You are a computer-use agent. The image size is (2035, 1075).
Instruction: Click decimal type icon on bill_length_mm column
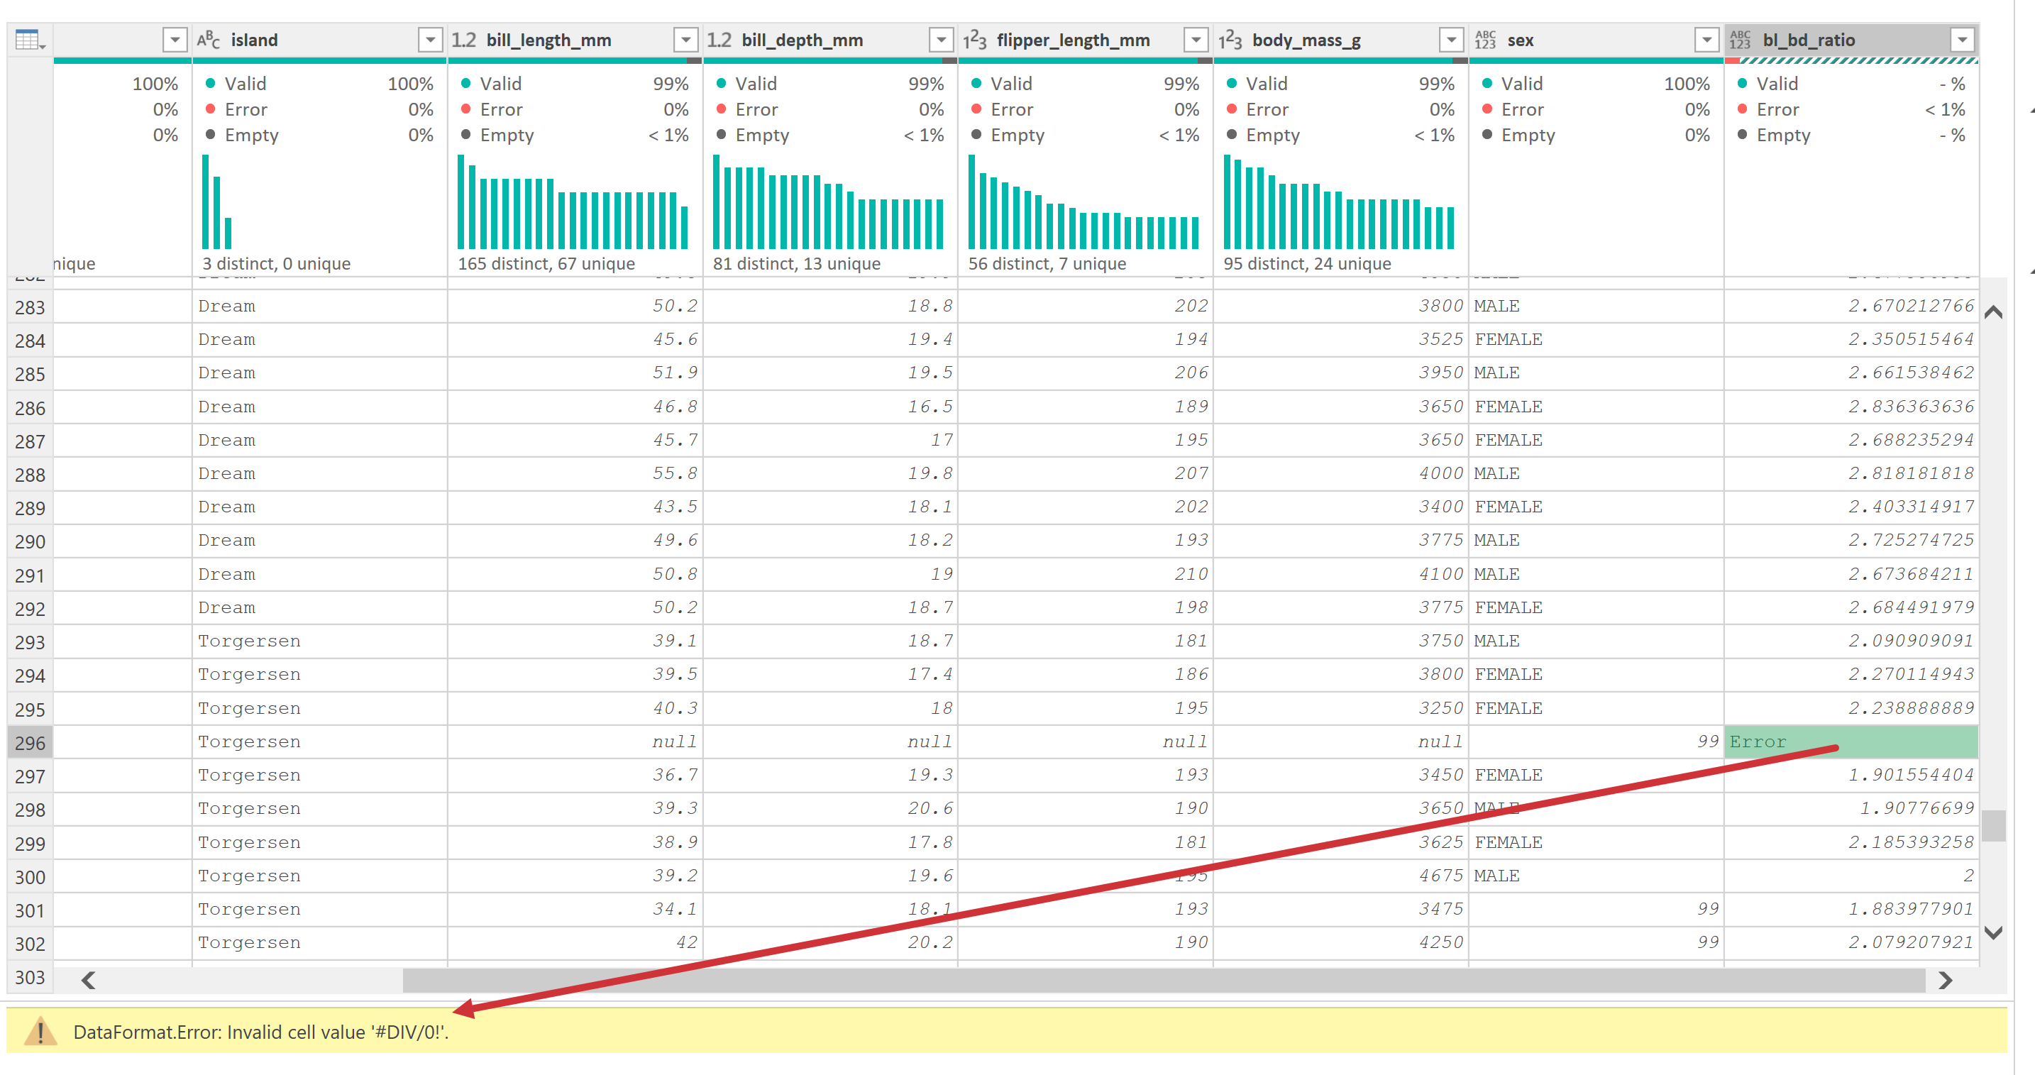[x=464, y=40]
